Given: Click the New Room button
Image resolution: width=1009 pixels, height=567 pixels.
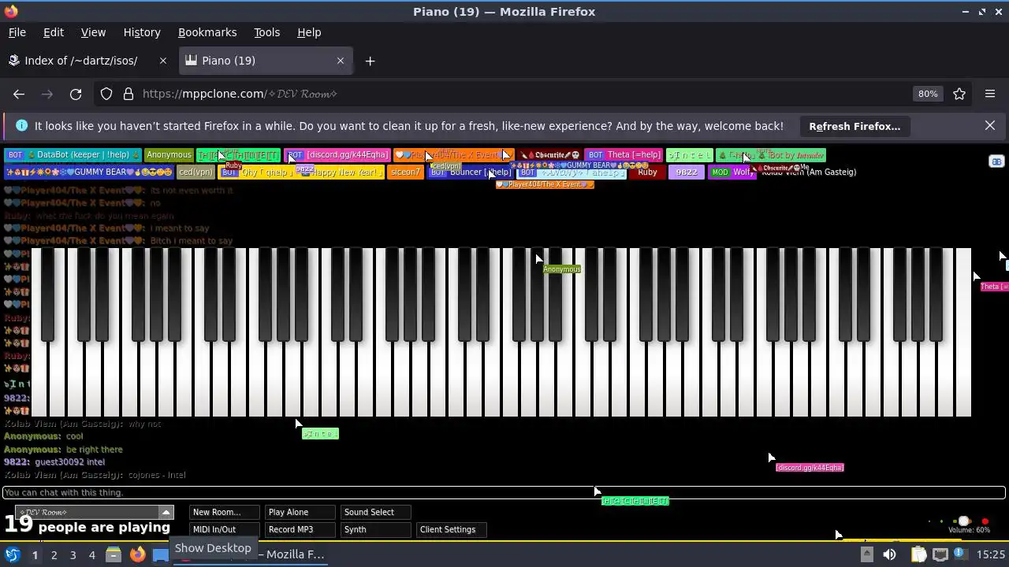Looking at the screenshot, I should (x=224, y=513).
